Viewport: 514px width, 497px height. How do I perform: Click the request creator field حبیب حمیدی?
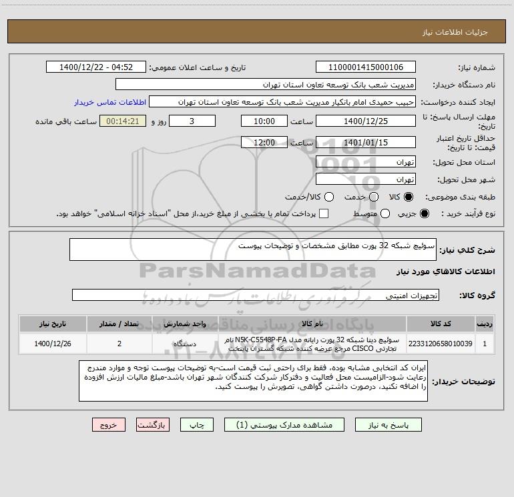(x=282, y=102)
